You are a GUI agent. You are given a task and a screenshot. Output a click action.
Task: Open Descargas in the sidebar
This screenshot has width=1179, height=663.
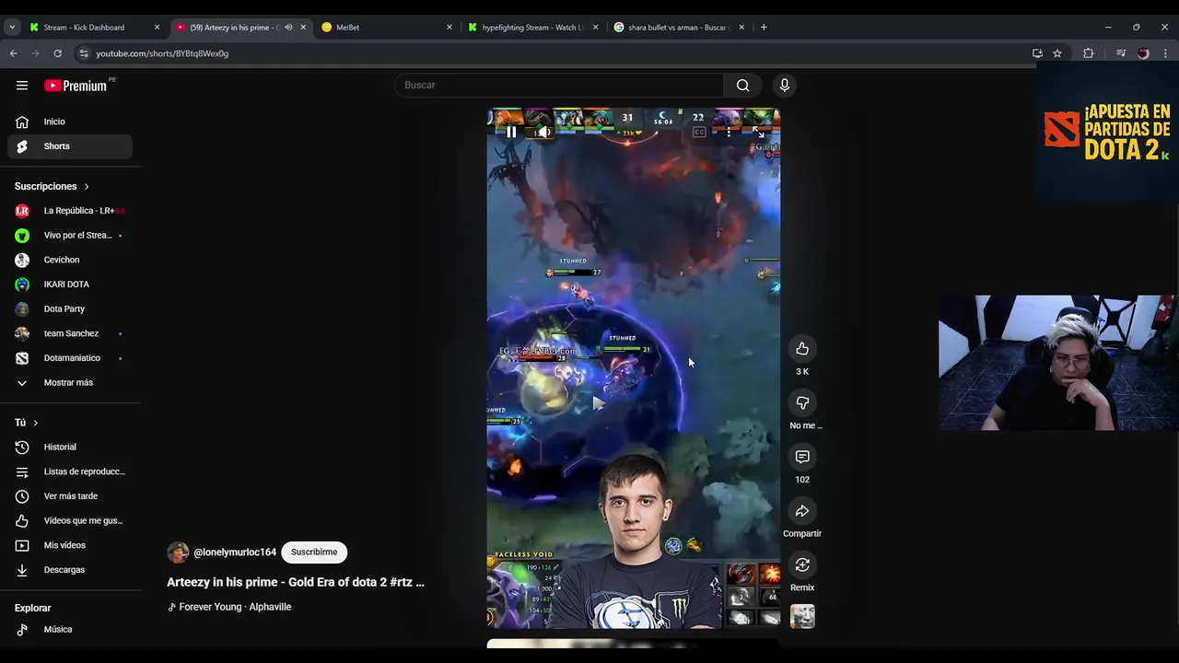[x=70, y=570]
